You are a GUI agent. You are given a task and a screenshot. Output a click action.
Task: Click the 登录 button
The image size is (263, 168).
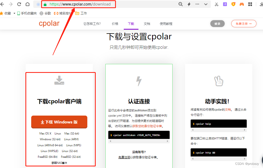[217, 24]
